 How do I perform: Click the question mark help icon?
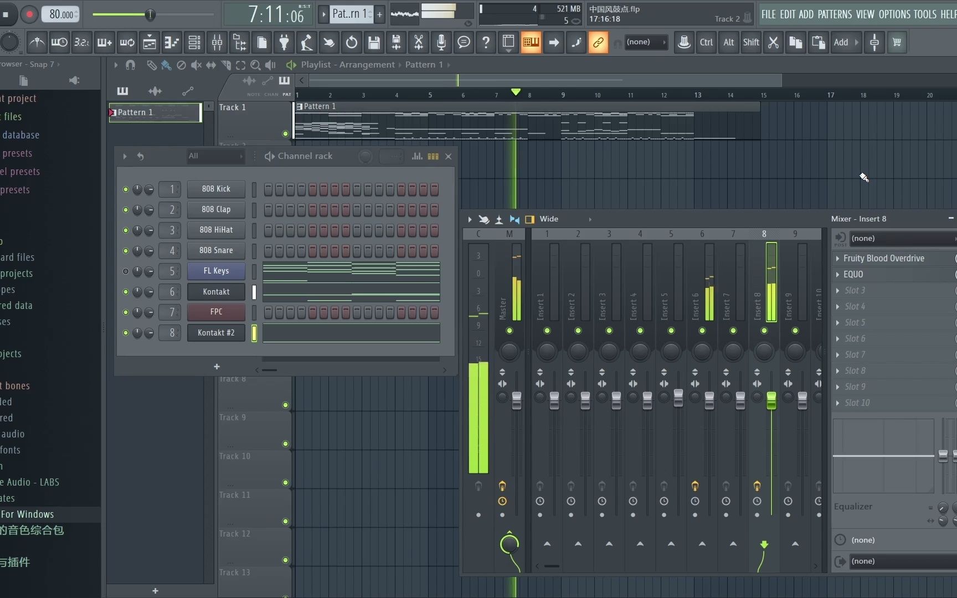pos(486,42)
